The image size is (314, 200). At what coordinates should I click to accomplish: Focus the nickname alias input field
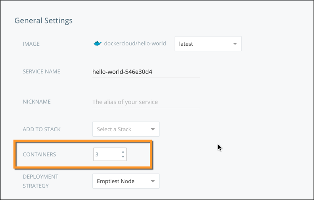145,102
